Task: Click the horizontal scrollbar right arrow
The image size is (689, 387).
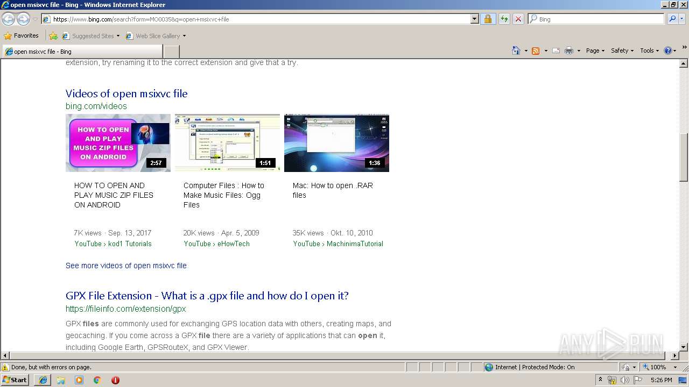Action: (675, 355)
